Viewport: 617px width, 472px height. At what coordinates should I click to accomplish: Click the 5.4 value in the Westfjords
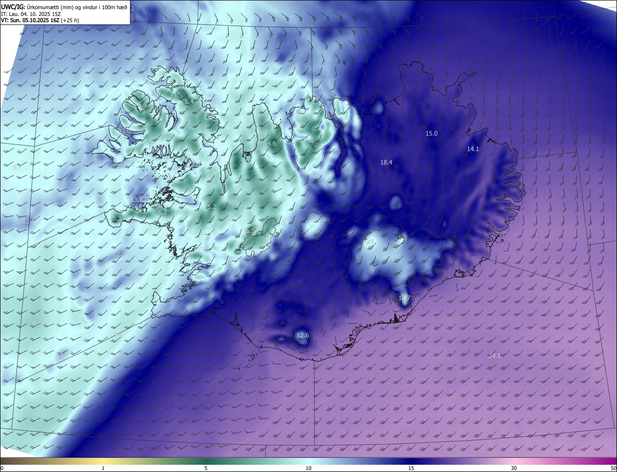point(189,101)
